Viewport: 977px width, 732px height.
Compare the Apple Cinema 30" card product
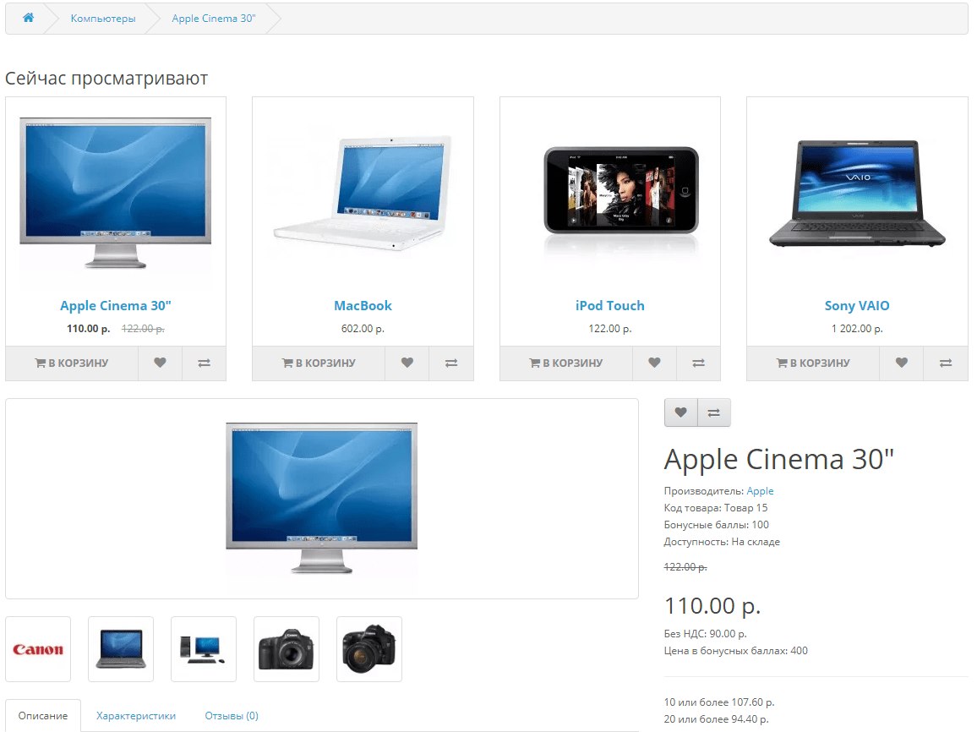pyautogui.click(x=205, y=363)
